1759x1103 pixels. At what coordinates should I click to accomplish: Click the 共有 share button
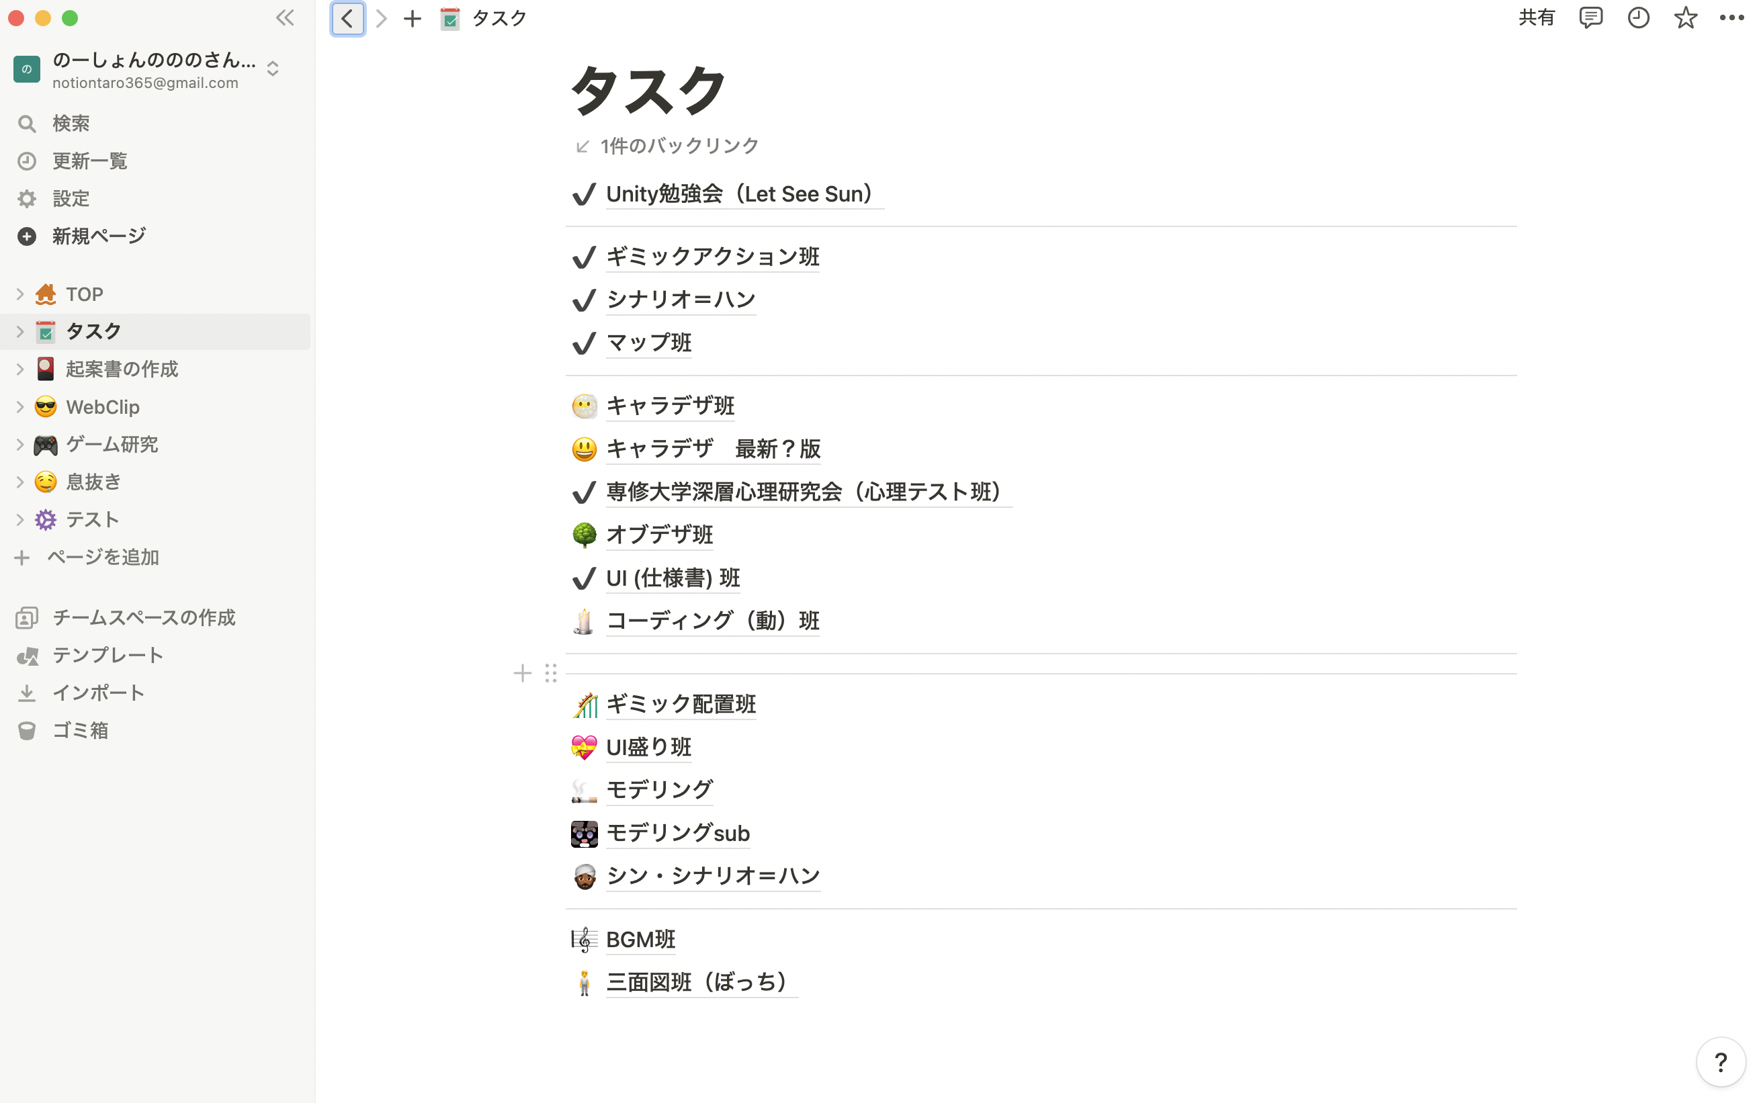[1537, 18]
